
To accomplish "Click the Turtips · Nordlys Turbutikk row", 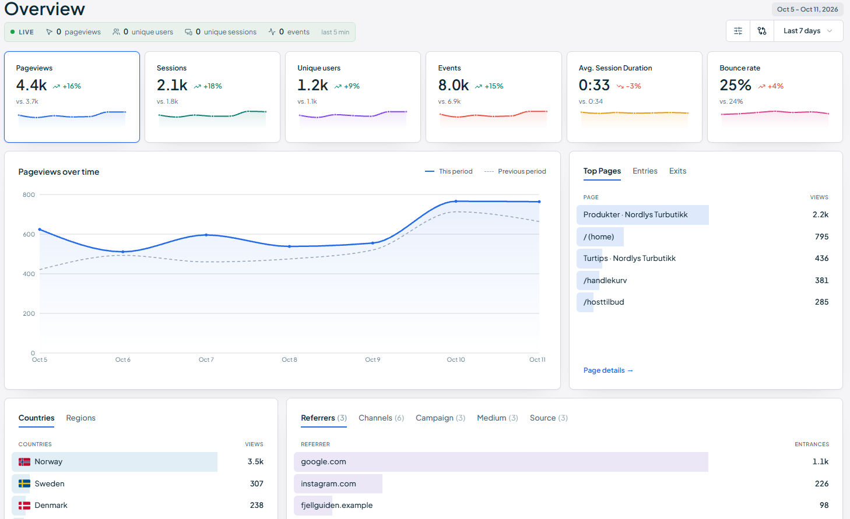I will (706, 259).
